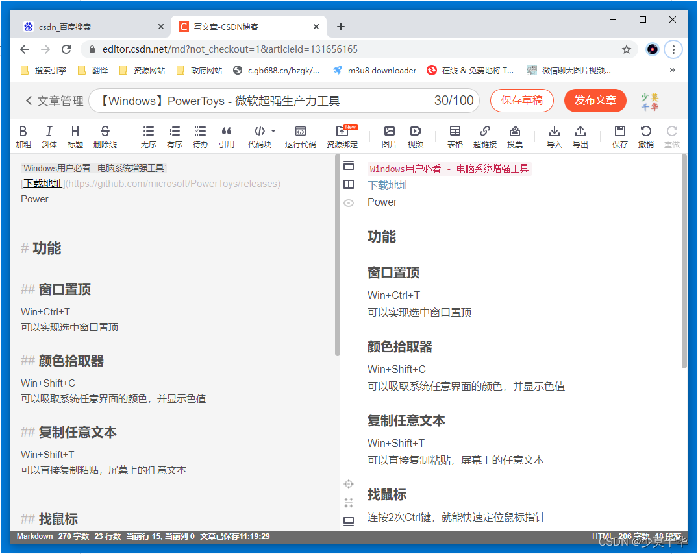Viewport: 698px width, 554px height.
Task: Open 资源网站 bookmark folder
Action: [142, 70]
